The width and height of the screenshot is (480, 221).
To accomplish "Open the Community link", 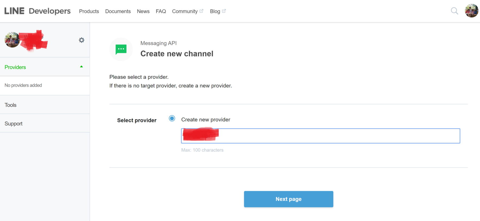I will click(185, 11).
